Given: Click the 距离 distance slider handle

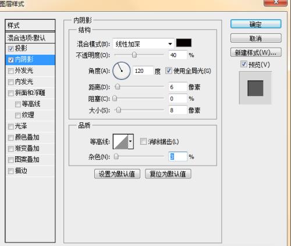Looking at the screenshot, I should 118,87.
